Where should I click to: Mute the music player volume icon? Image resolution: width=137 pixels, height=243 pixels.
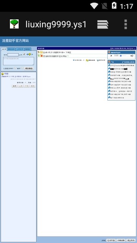point(132,56)
